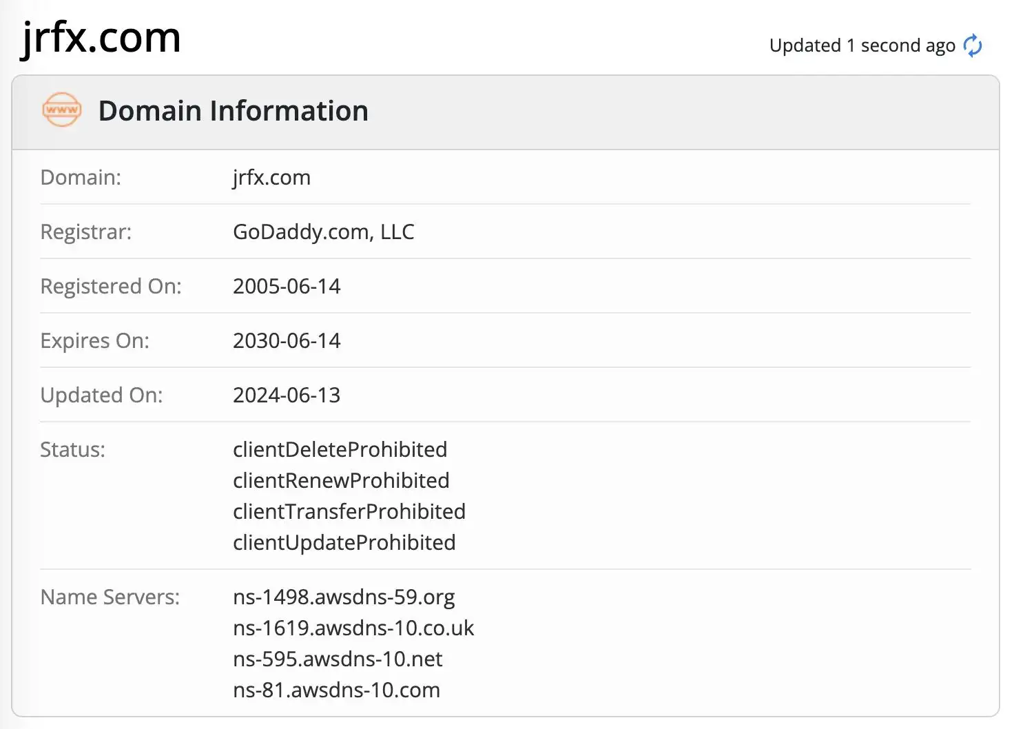Click the Domain Information header

[233, 111]
